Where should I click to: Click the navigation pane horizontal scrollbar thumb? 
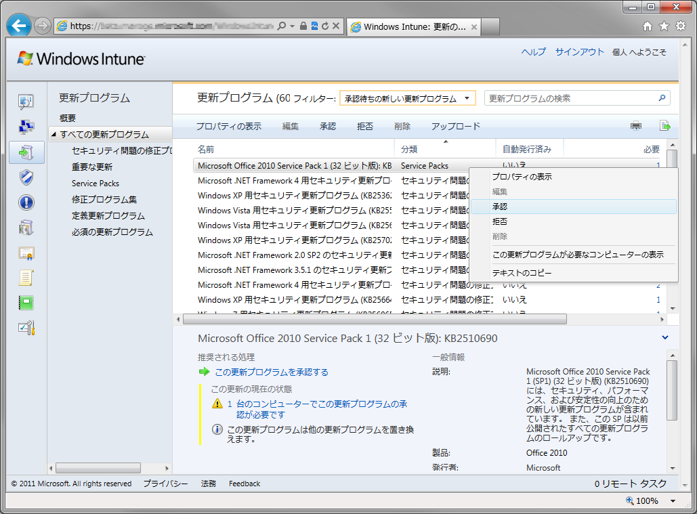(x=98, y=468)
